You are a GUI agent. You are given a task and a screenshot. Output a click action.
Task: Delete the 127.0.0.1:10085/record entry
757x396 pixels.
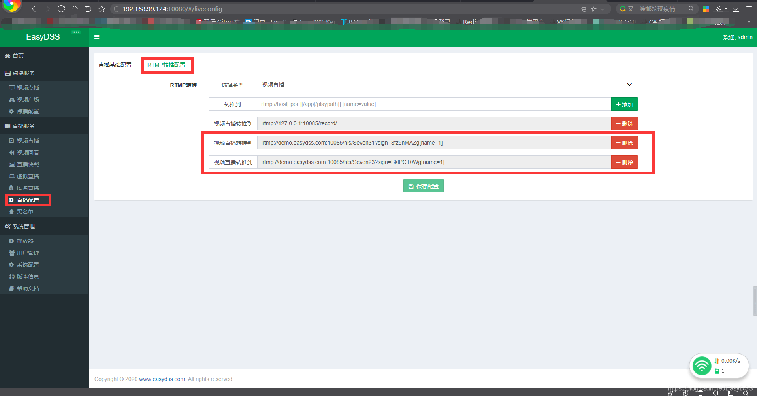624,124
